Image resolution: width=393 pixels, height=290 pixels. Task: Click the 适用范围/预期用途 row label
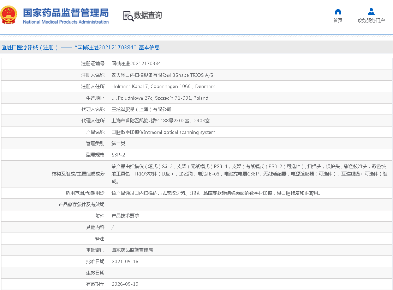point(85,193)
